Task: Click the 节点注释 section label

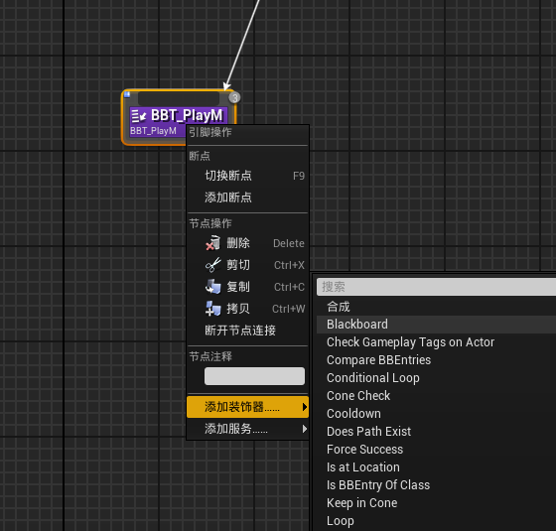Action: point(210,356)
